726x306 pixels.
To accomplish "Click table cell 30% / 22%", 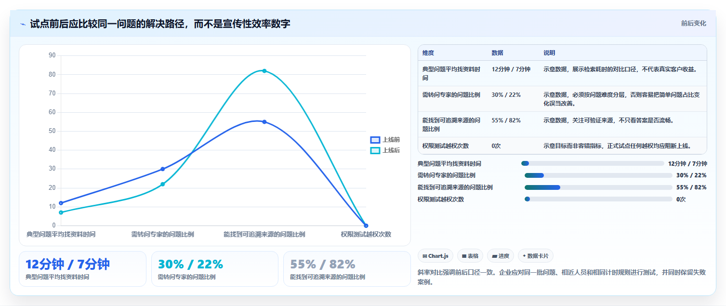I will point(506,95).
